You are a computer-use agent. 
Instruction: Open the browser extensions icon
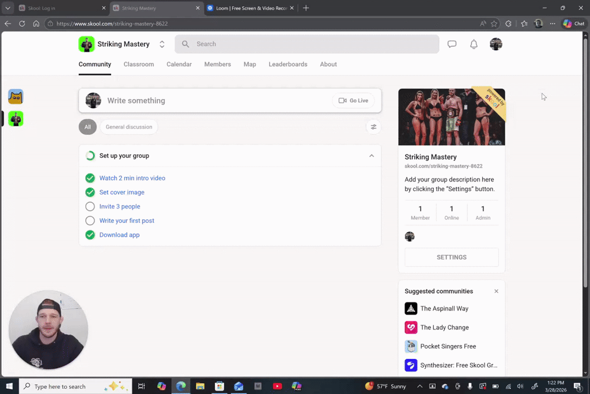508,24
